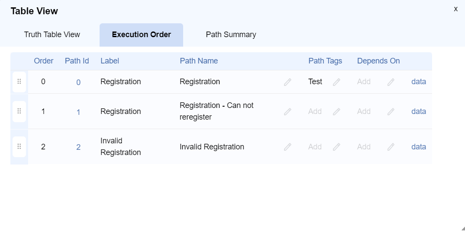Edit Depends On pencil for row 0

click(x=391, y=82)
